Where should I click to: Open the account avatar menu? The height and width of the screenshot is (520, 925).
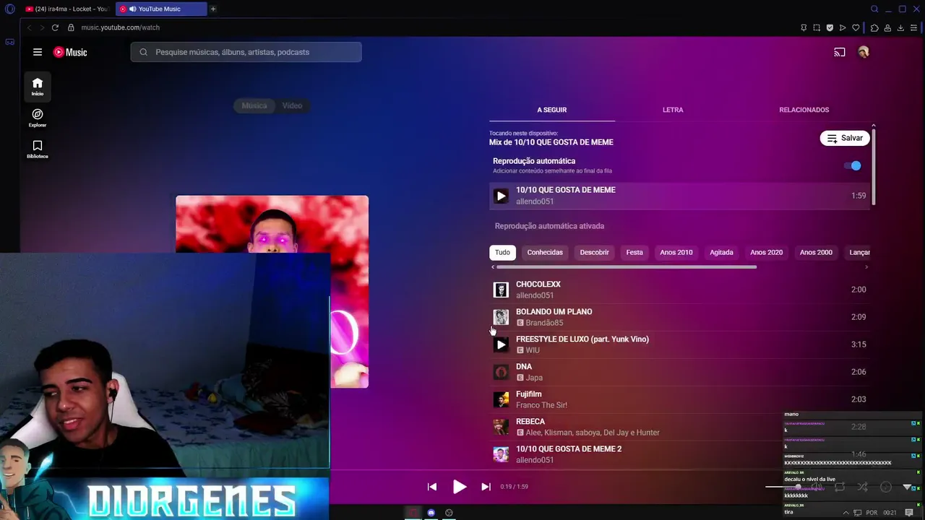tap(863, 52)
